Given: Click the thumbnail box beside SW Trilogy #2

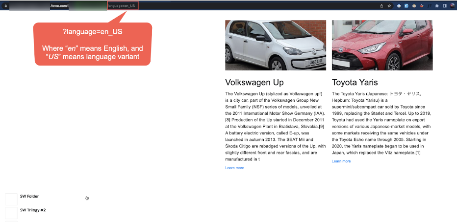Looking at the screenshot, I should point(11,213).
